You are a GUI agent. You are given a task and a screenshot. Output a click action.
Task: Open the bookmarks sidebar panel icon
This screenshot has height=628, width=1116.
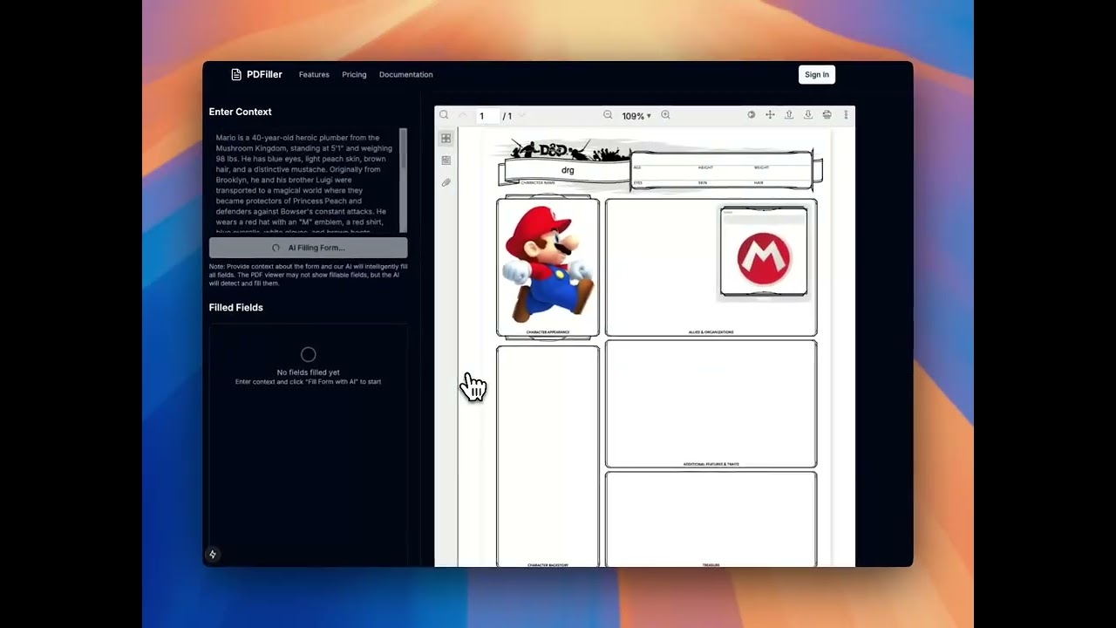point(446,160)
